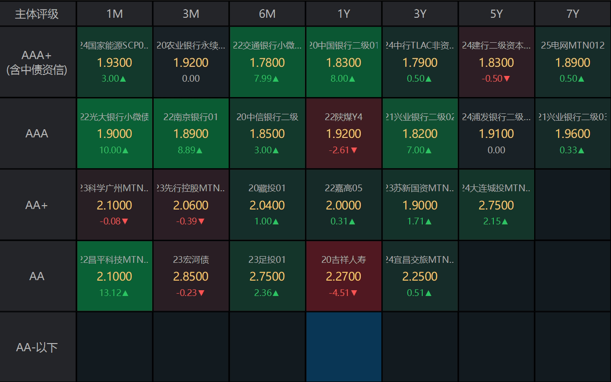Click the AAA+ (含中债资信) rating row label
The width and height of the screenshot is (611, 382).
click(37, 62)
